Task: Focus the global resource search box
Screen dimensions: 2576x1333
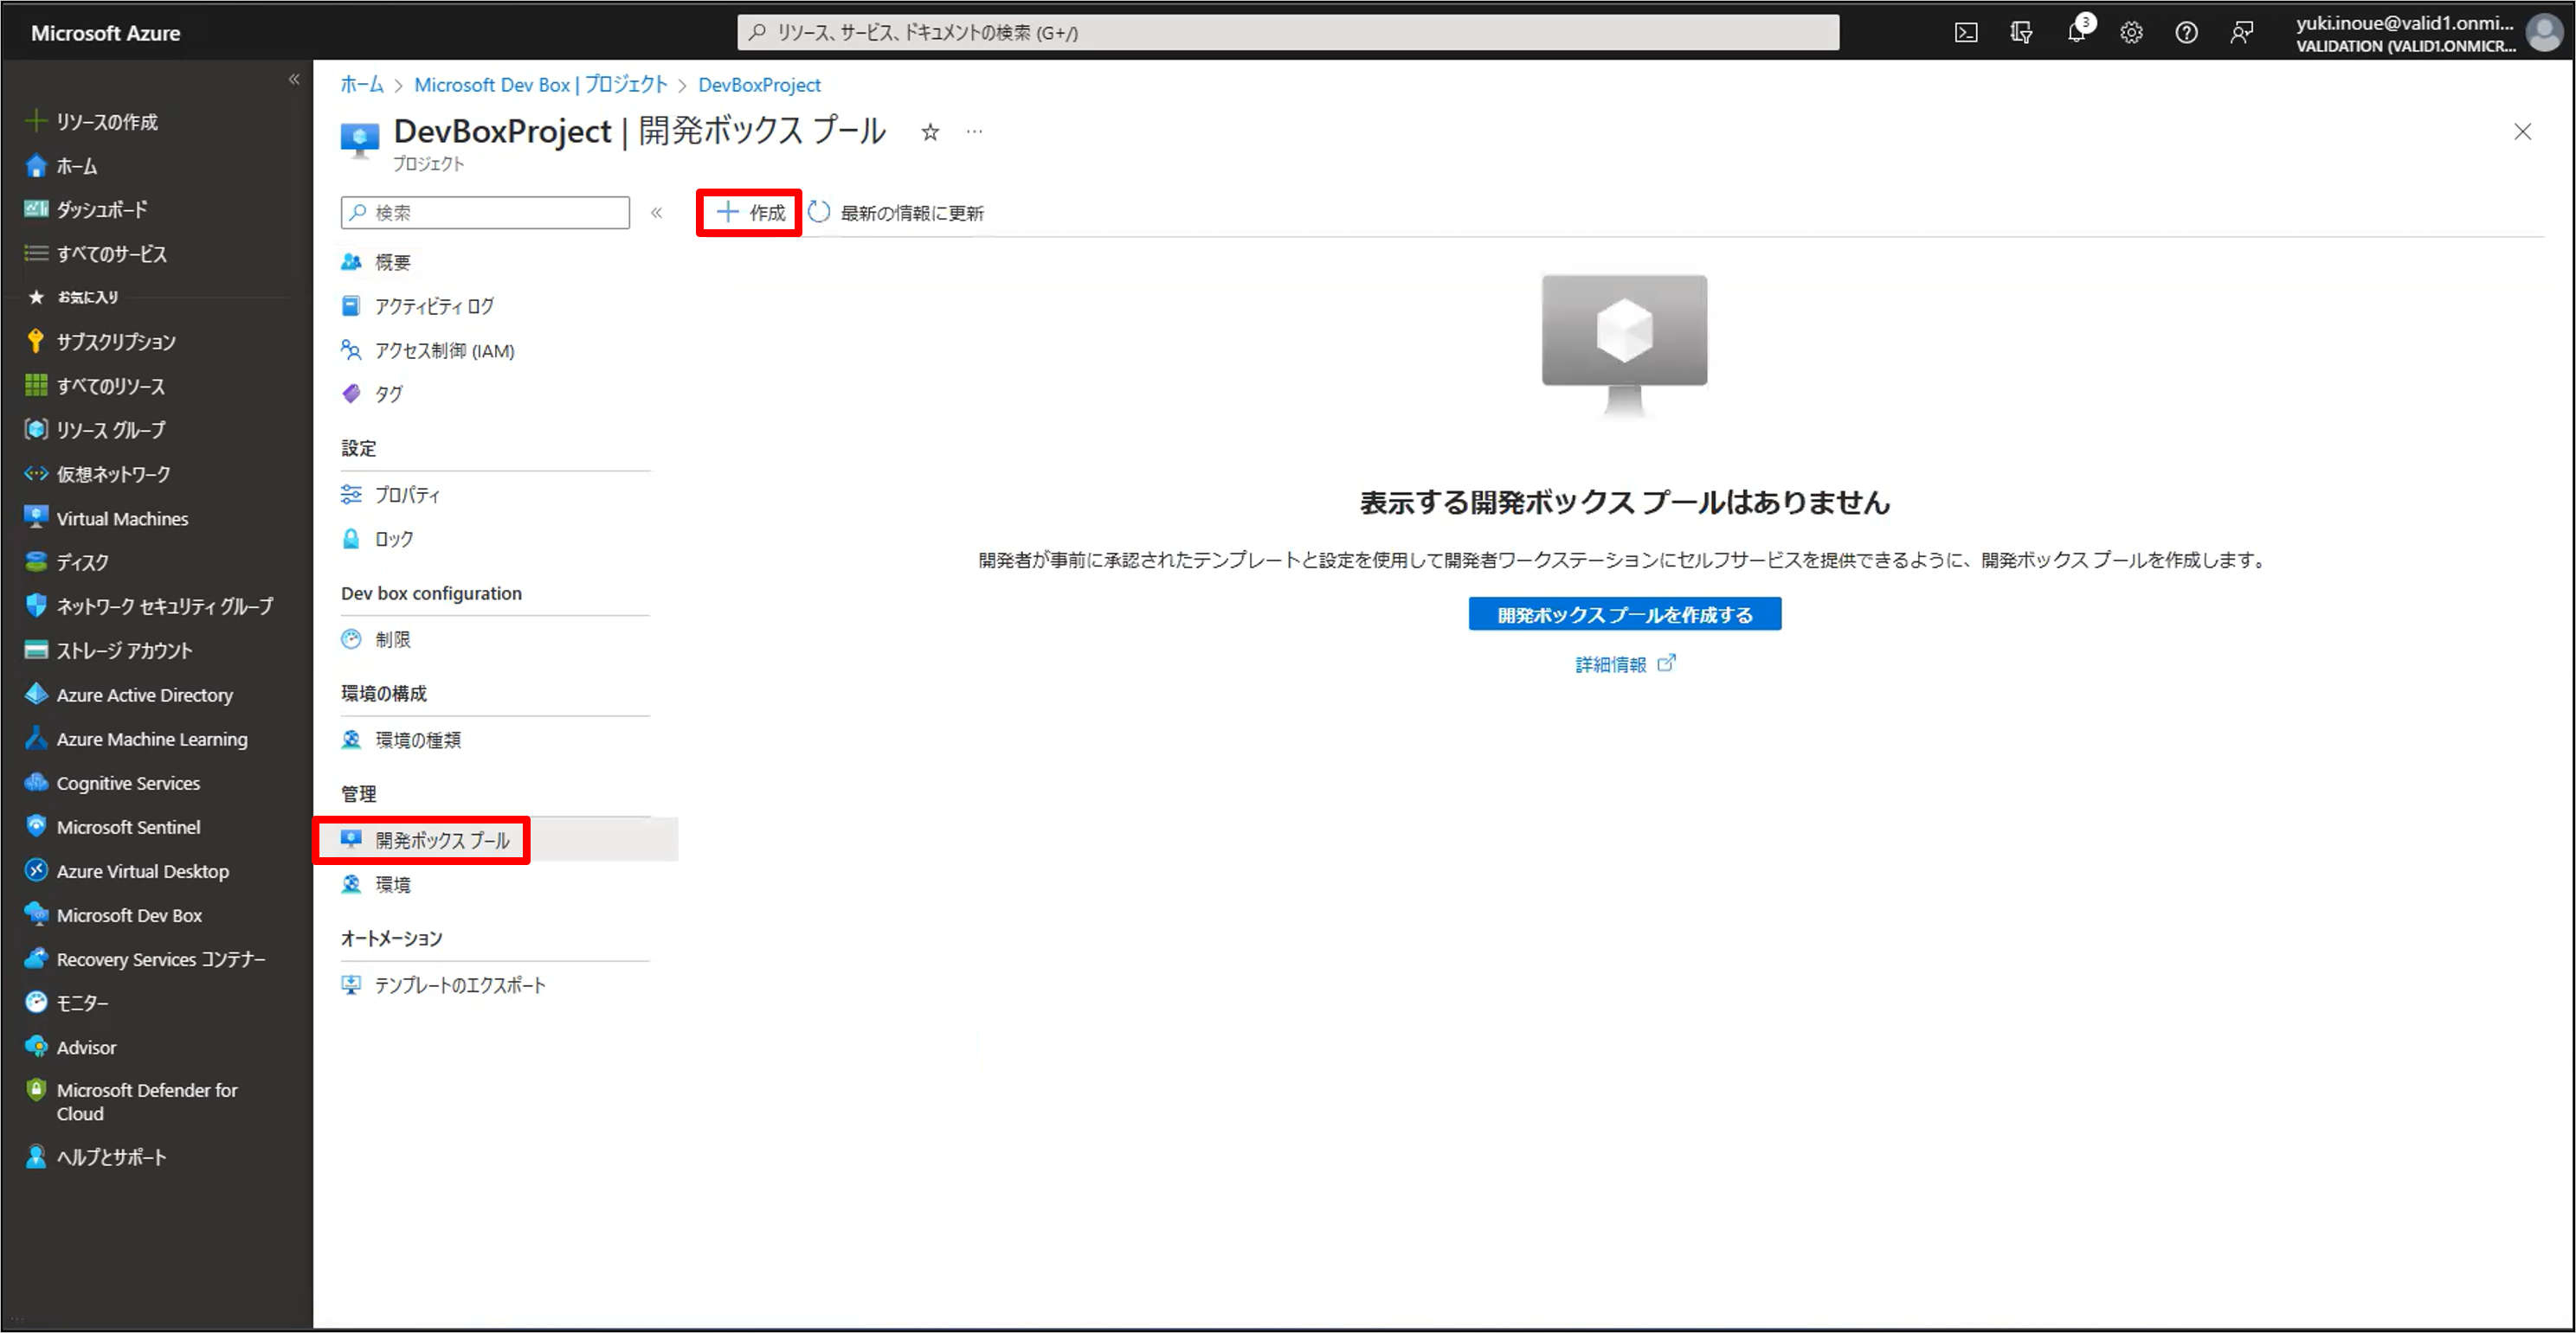Action: [x=1287, y=32]
